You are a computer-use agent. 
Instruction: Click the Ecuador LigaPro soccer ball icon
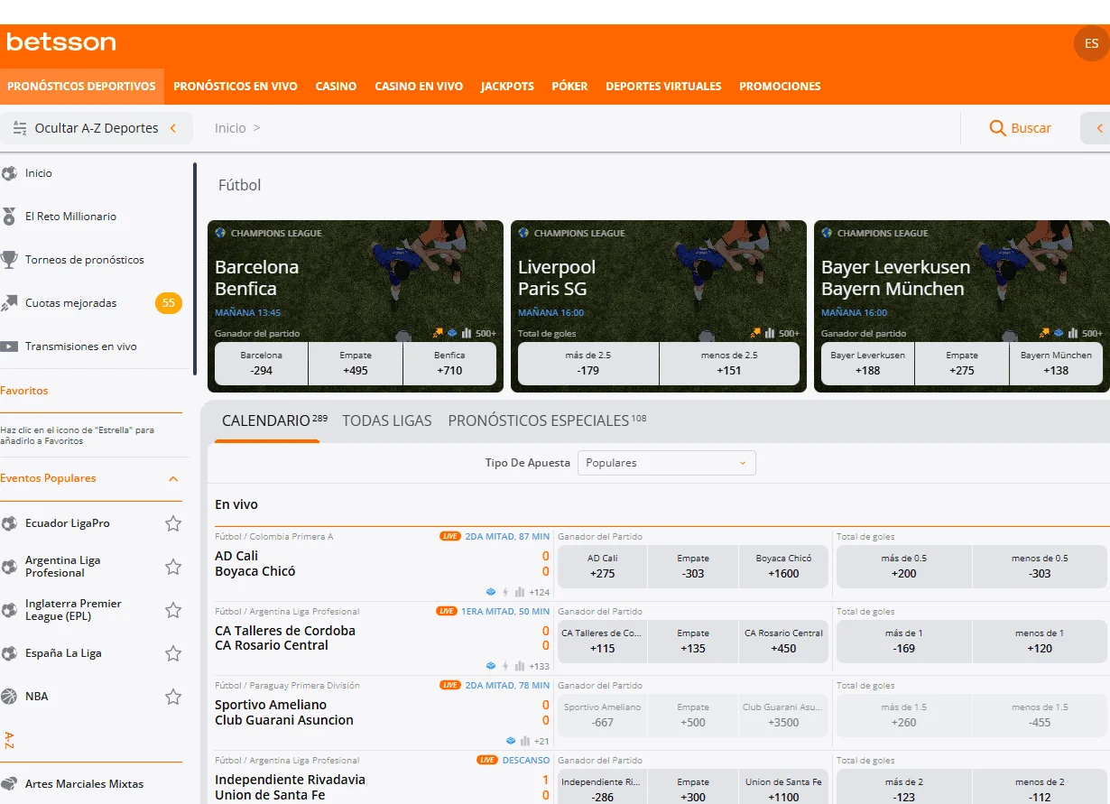coord(9,523)
